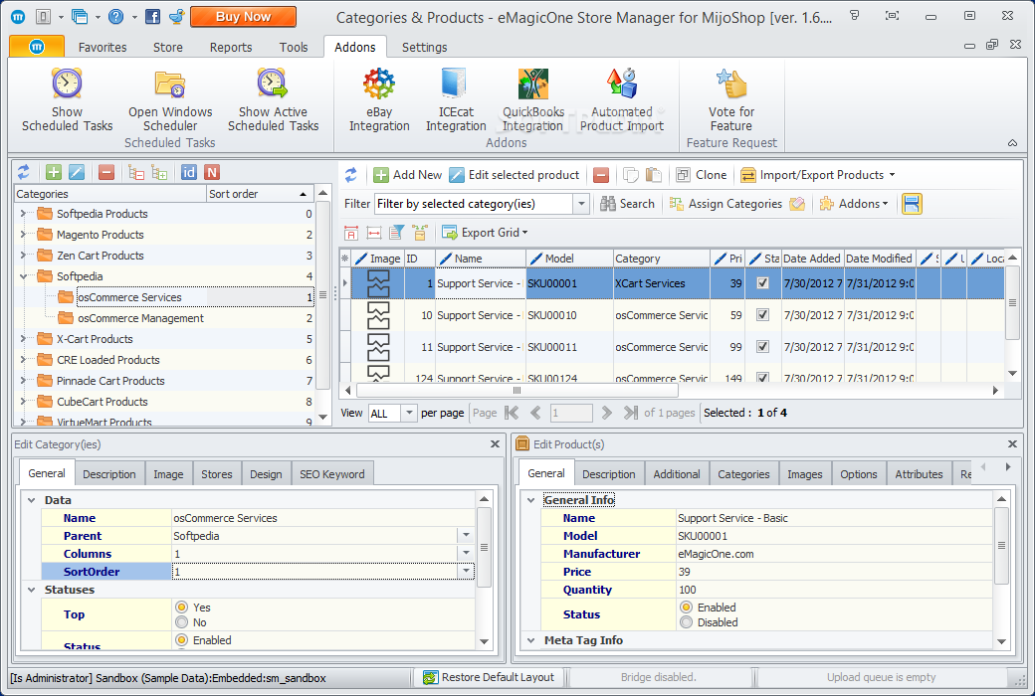The width and height of the screenshot is (1035, 696).
Task: Click Vote for Feature icon
Action: [x=731, y=85]
